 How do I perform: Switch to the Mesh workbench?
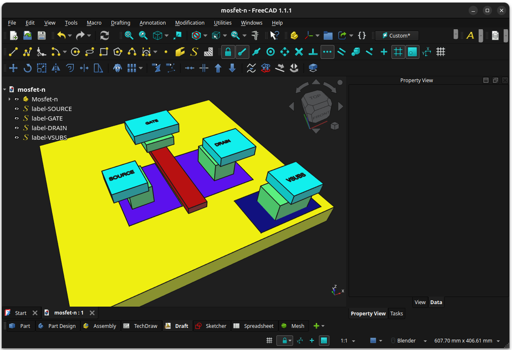tap(293, 326)
